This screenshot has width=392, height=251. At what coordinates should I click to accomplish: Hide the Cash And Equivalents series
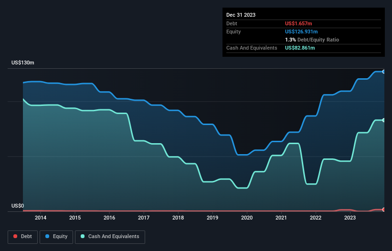click(x=110, y=237)
